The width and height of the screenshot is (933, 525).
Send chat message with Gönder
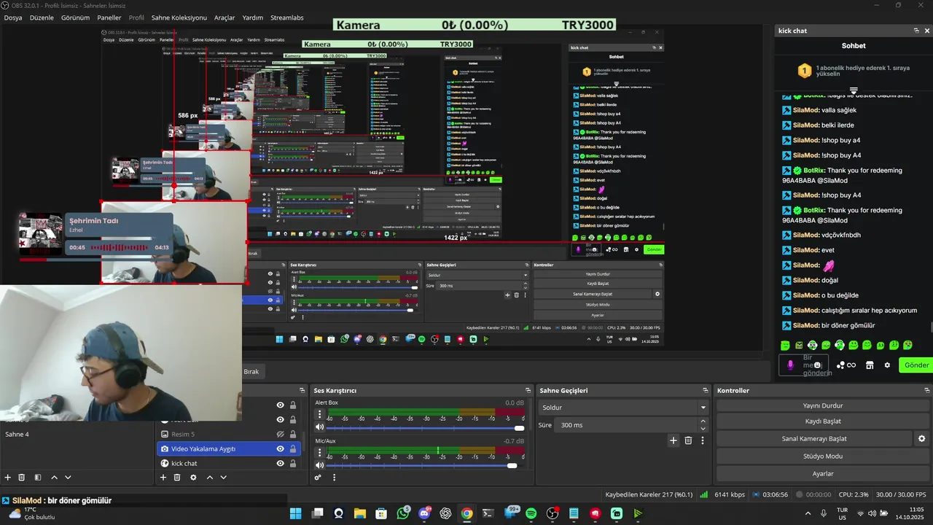pos(916,365)
